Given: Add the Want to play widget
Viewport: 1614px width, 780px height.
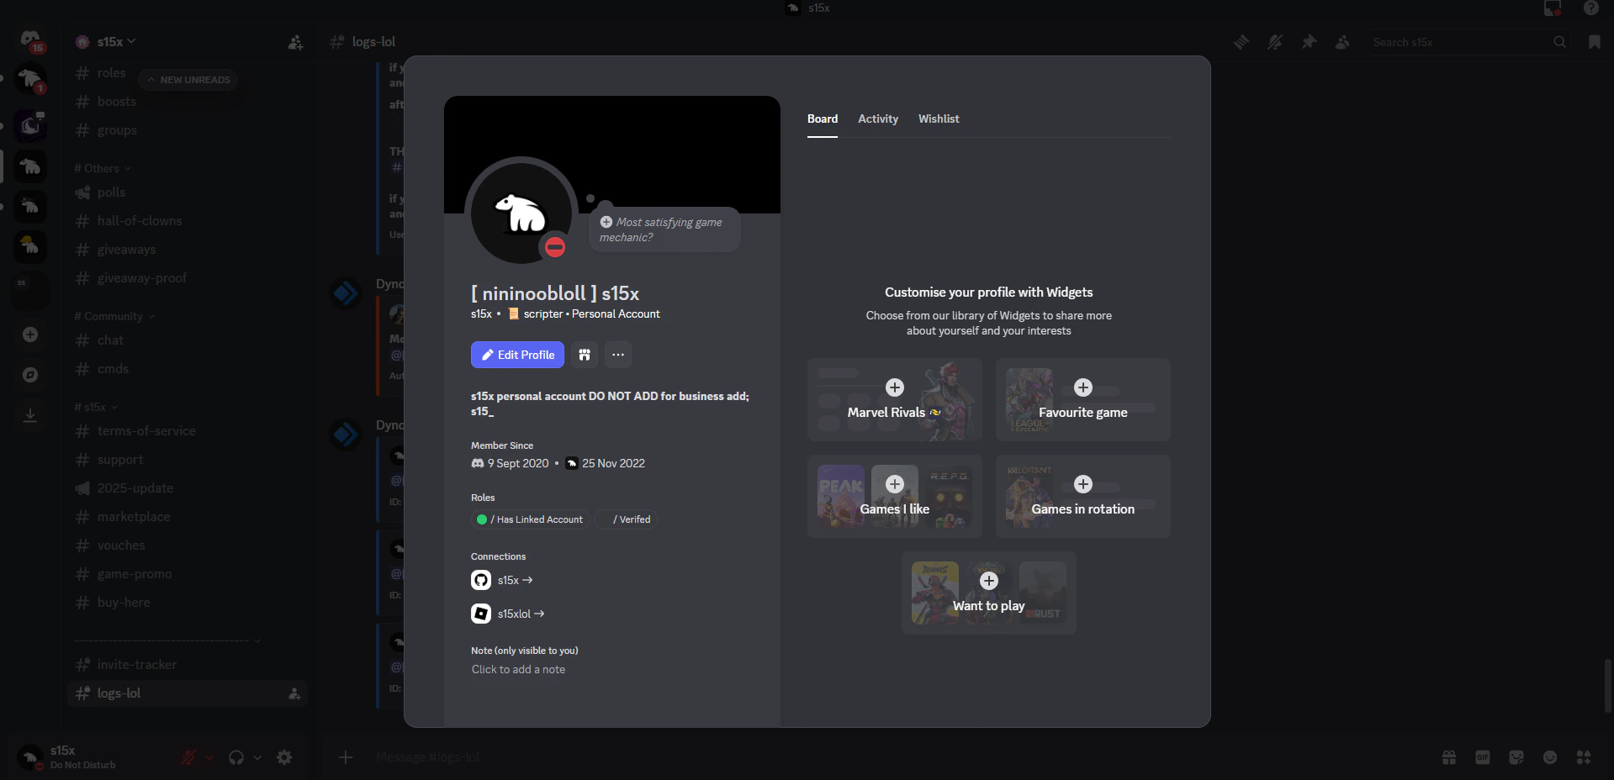Looking at the screenshot, I should (989, 593).
